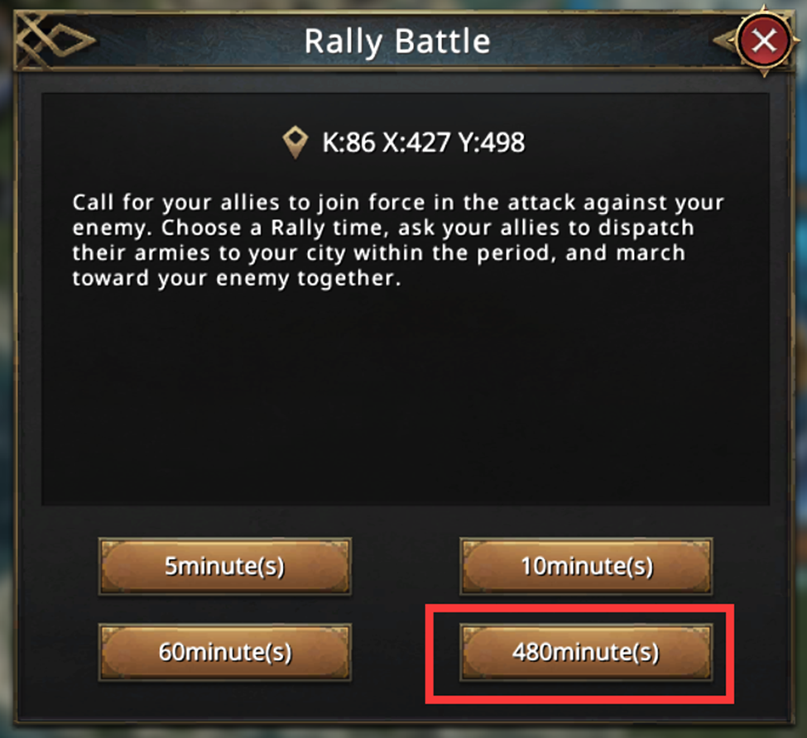
Task: Click the text "toward your enemy together"
Action: tap(236, 278)
